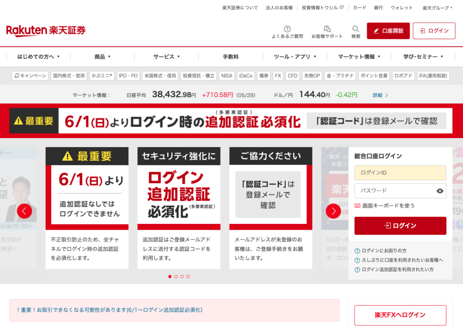Screen dimensions: 463x330
Task: Open ログインにお困りの方 help link
Action: pyautogui.click(x=381, y=251)
